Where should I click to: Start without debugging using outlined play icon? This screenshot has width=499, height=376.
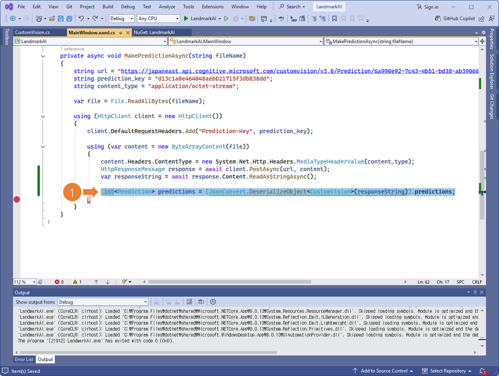pos(226,19)
